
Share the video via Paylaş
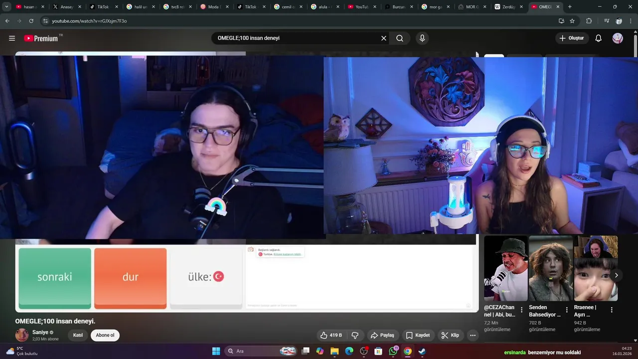coord(382,335)
